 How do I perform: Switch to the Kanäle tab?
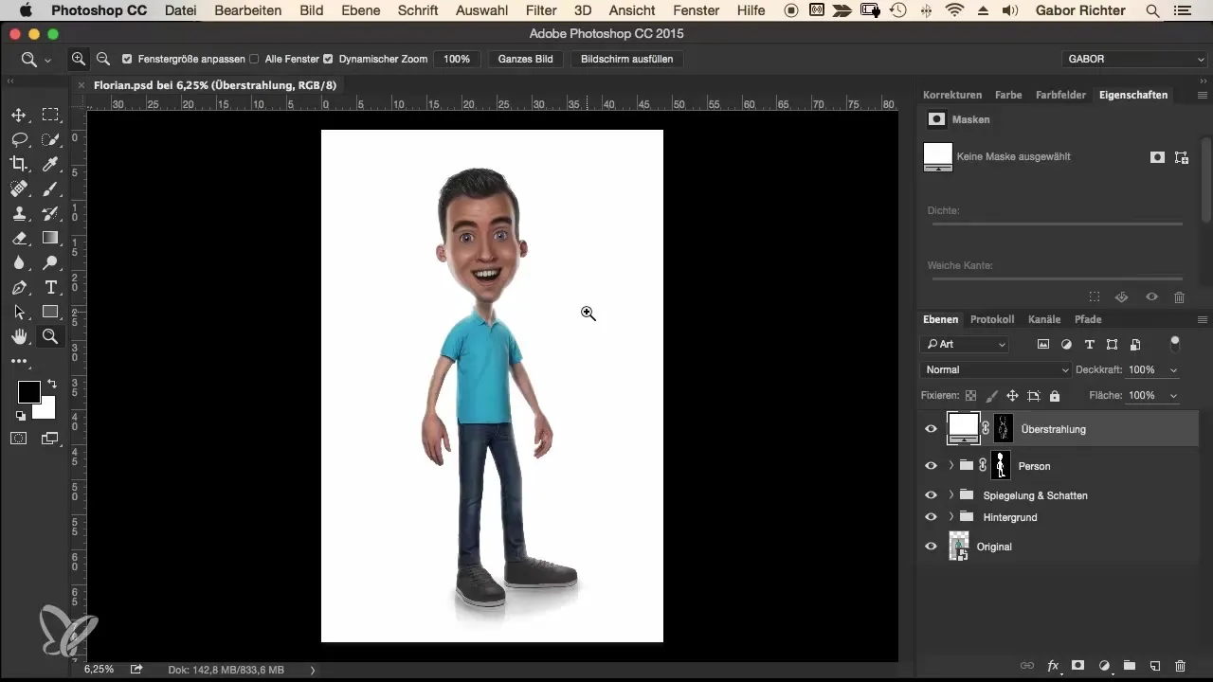tap(1044, 319)
